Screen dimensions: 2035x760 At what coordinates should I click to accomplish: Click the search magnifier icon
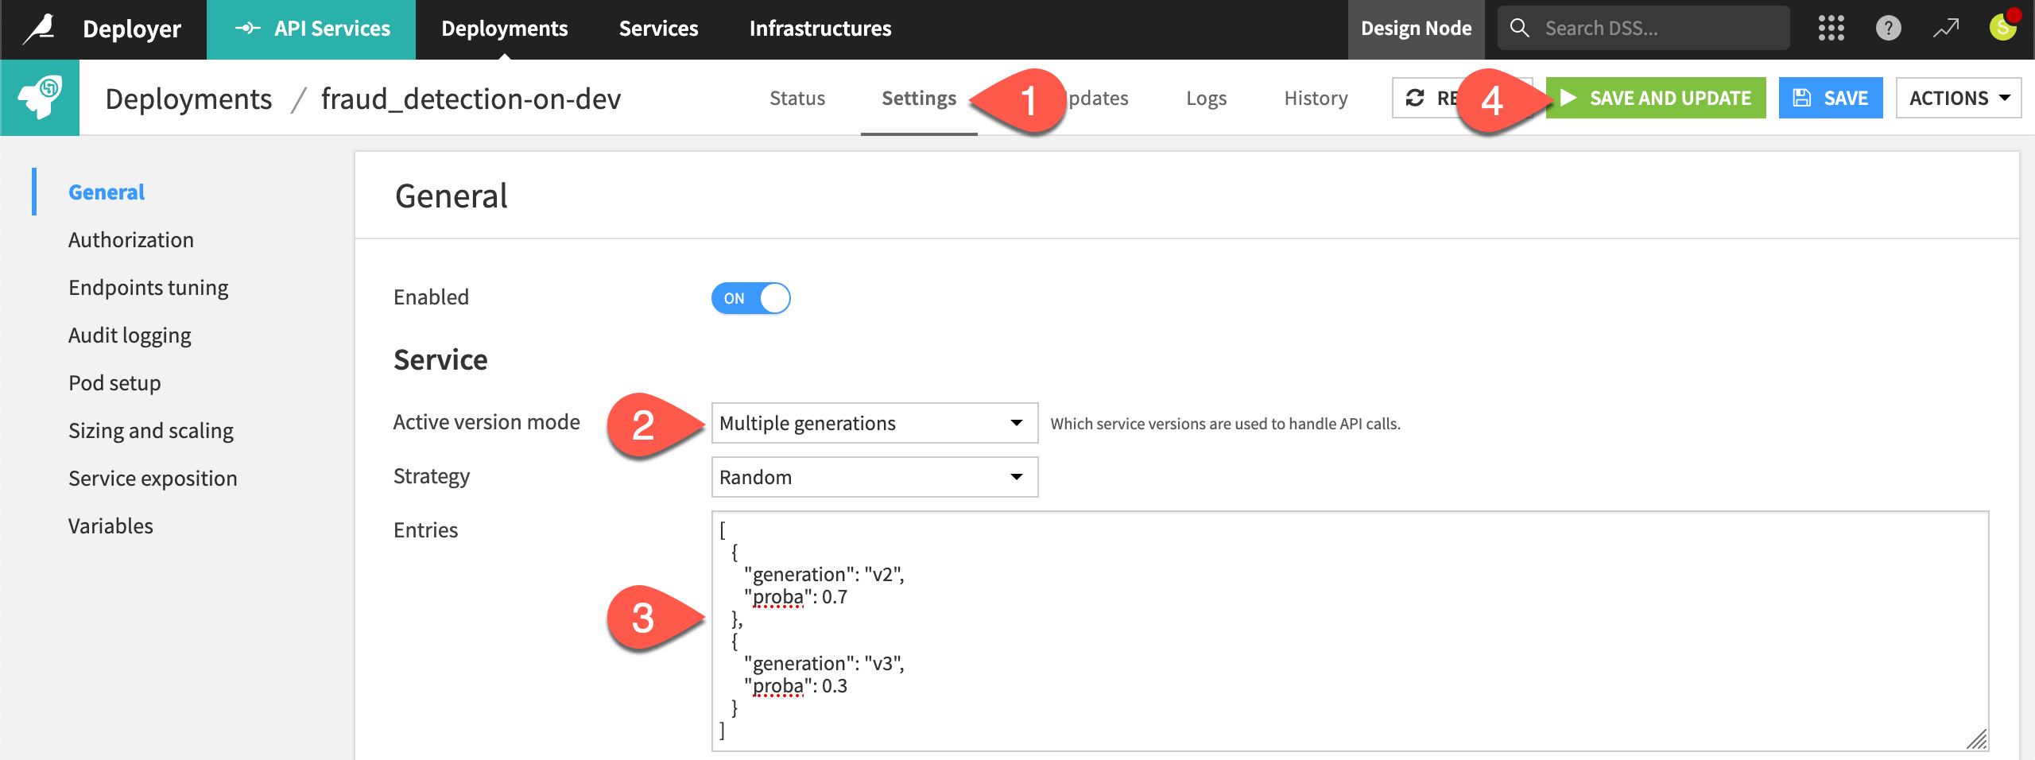pos(1519,28)
